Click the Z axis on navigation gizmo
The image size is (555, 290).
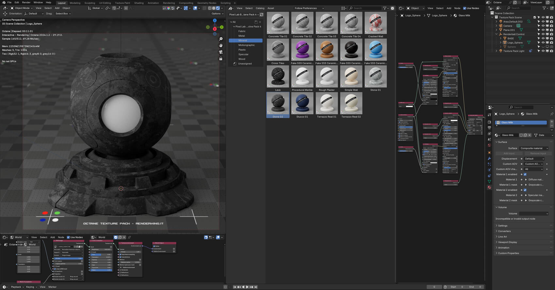[214, 20]
